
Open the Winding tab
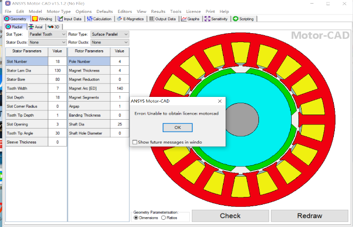pyautogui.click(x=43, y=19)
